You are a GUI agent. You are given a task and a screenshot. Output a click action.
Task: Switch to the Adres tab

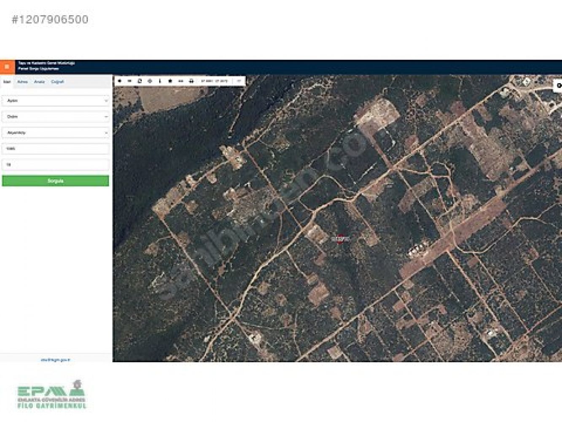pyautogui.click(x=22, y=82)
